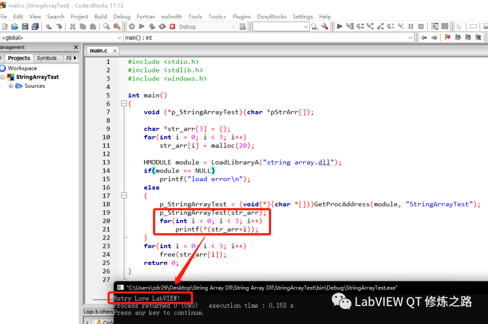Toggle bookmark with the red flag icon
The height and width of the screenshot is (324, 488).
447,38
